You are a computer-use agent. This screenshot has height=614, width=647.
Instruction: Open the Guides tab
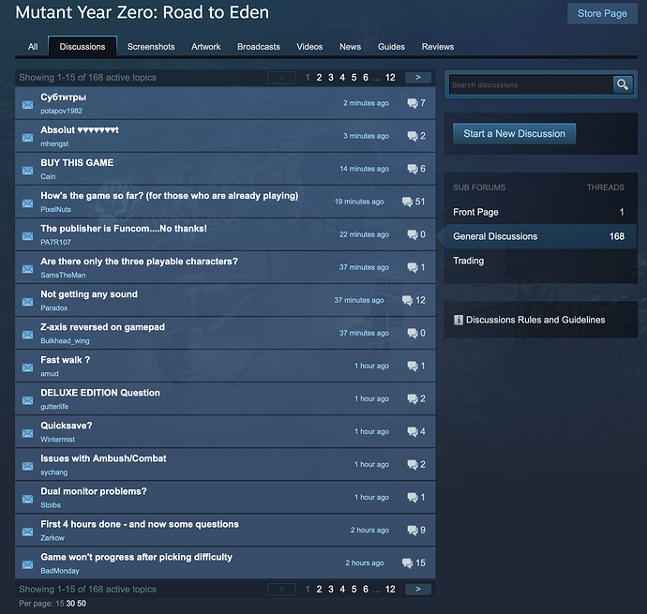point(391,47)
